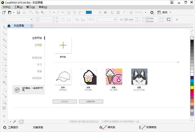Expand the Undo history dropdown arrow

click(54, 12)
